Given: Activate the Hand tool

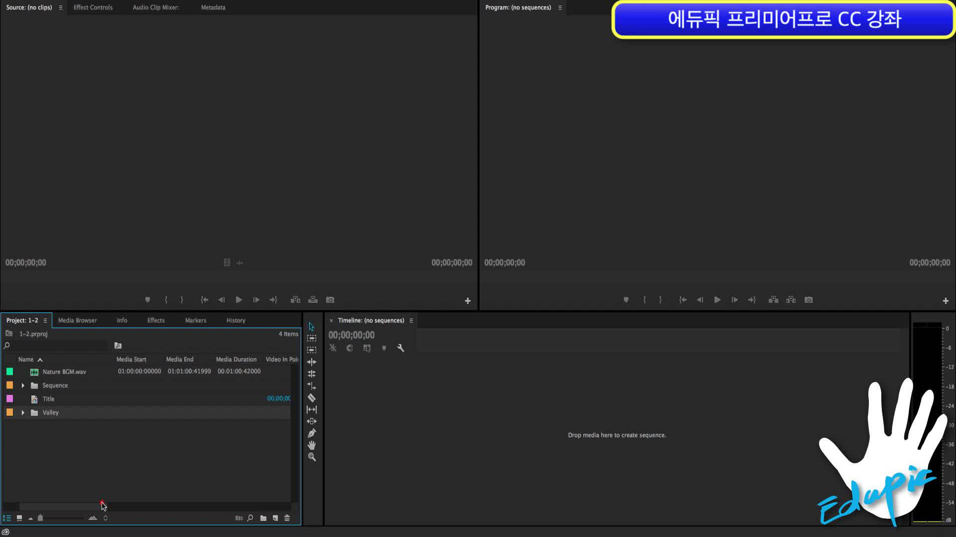Looking at the screenshot, I should click(312, 445).
